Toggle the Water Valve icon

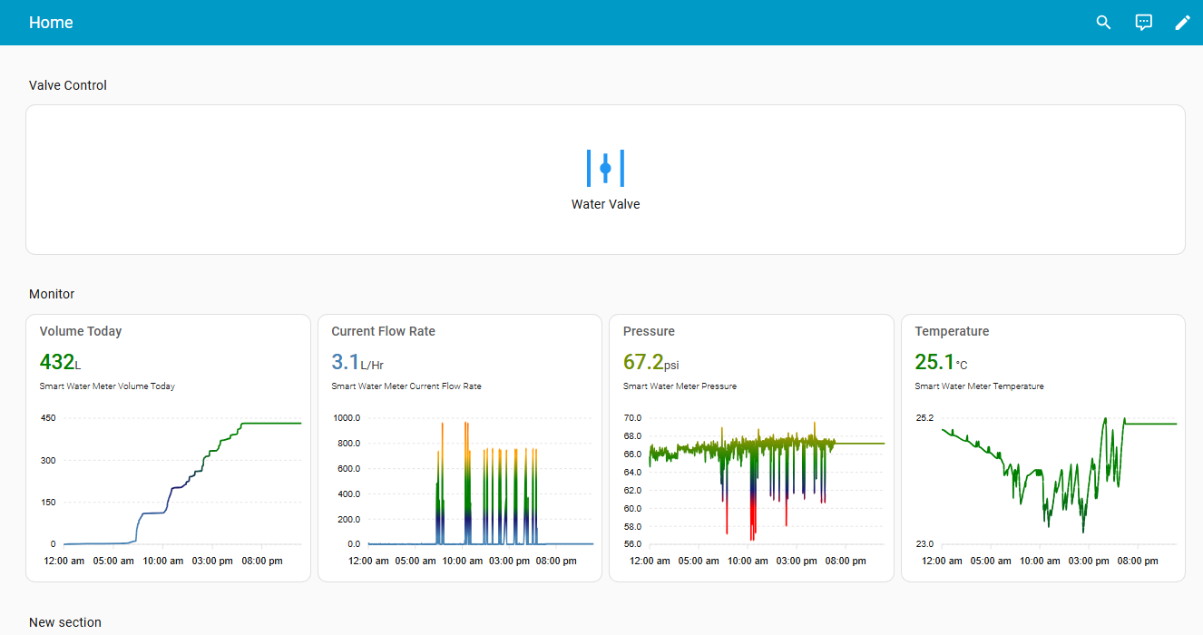pyautogui.click(x=605, y=168)
